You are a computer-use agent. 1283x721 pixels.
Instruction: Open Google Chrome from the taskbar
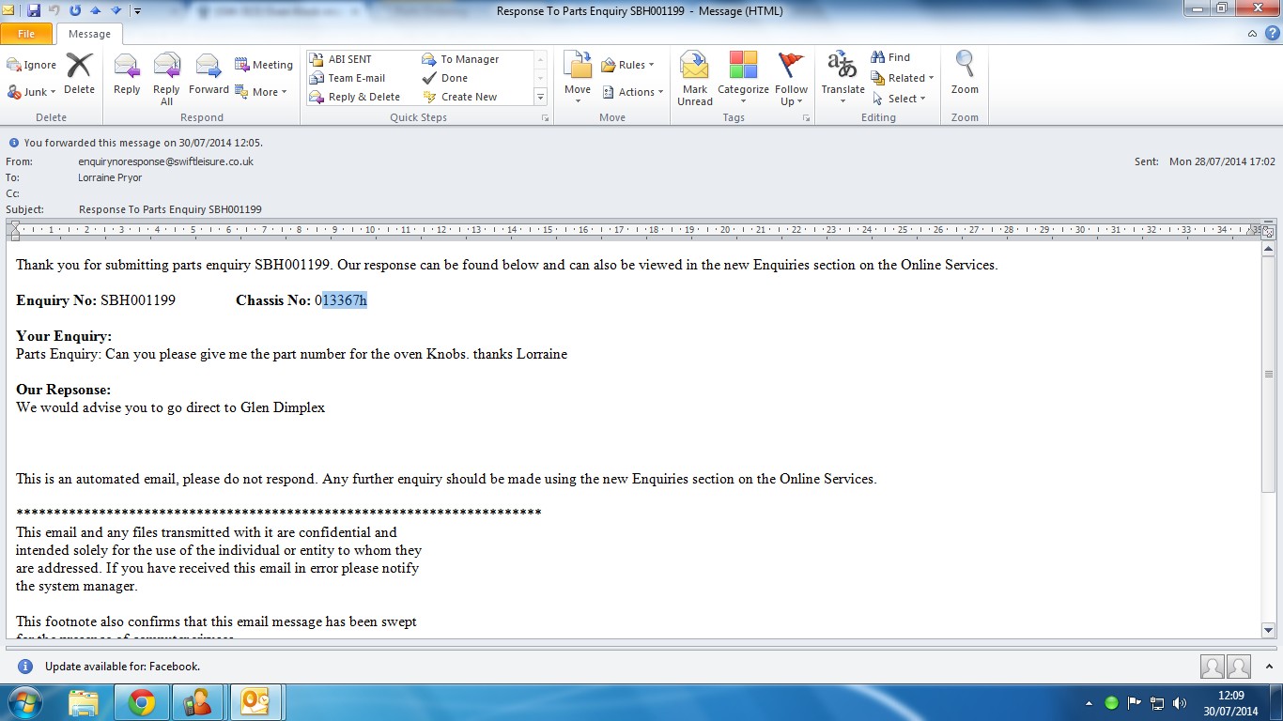click(142, 702)
